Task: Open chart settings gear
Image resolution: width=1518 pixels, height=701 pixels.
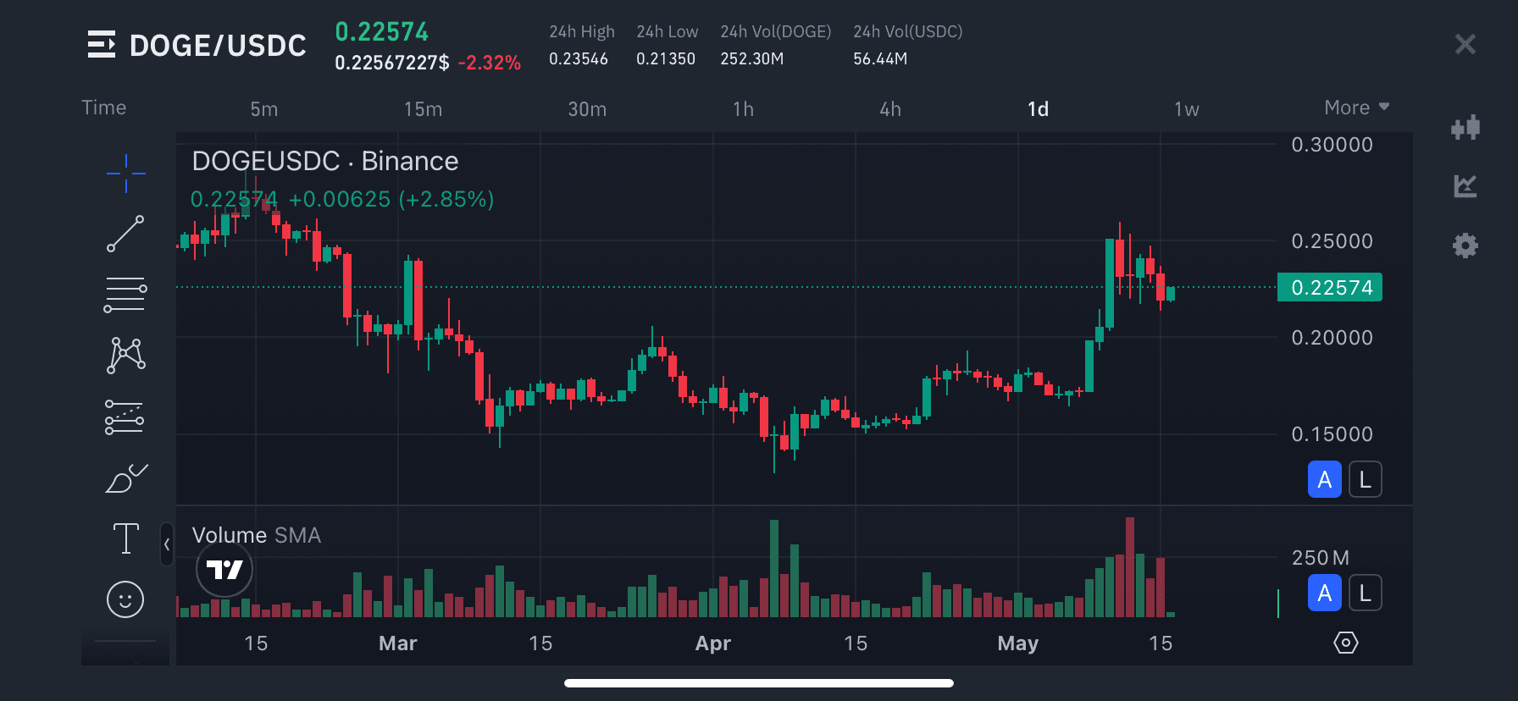Action: [x=1465, y=246]
